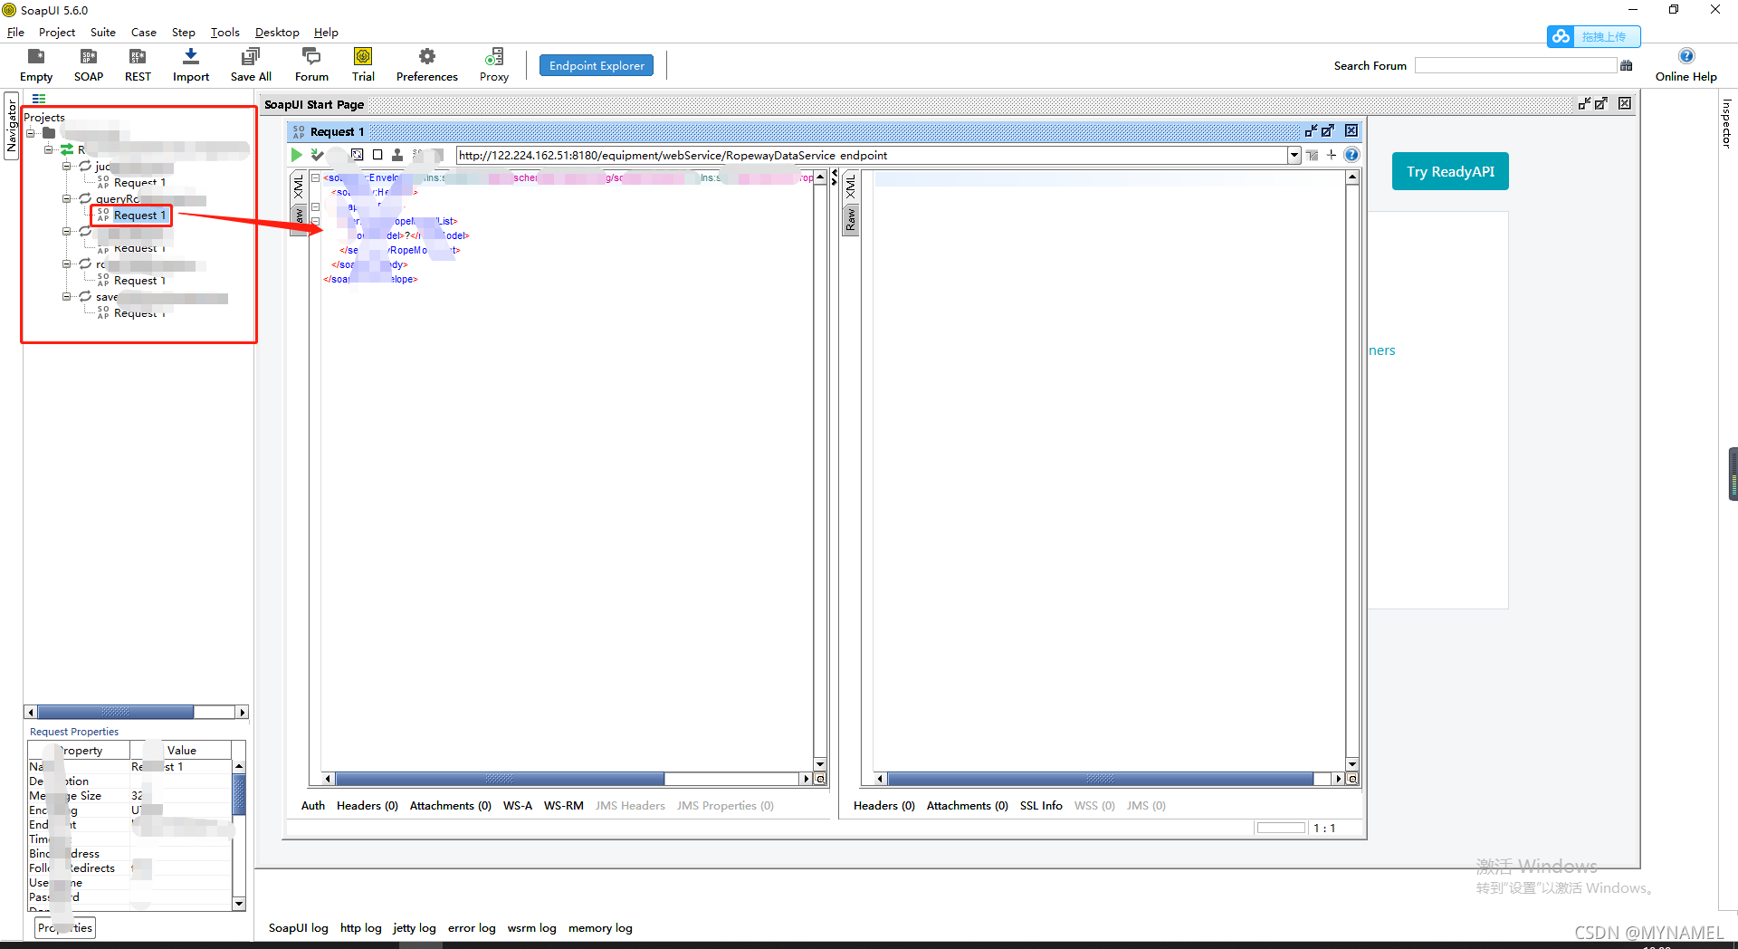
Task: Click the Endpoint Explorer button
Action: click(597, 65)
